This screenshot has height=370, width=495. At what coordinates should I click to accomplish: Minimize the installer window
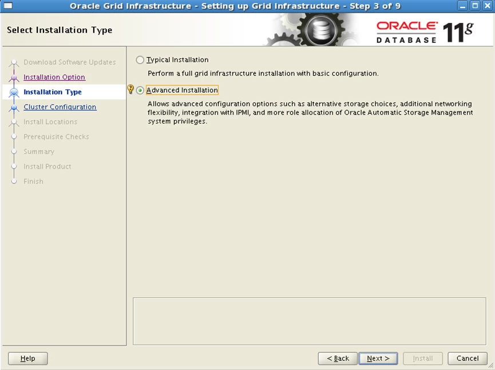coord(462,6)
